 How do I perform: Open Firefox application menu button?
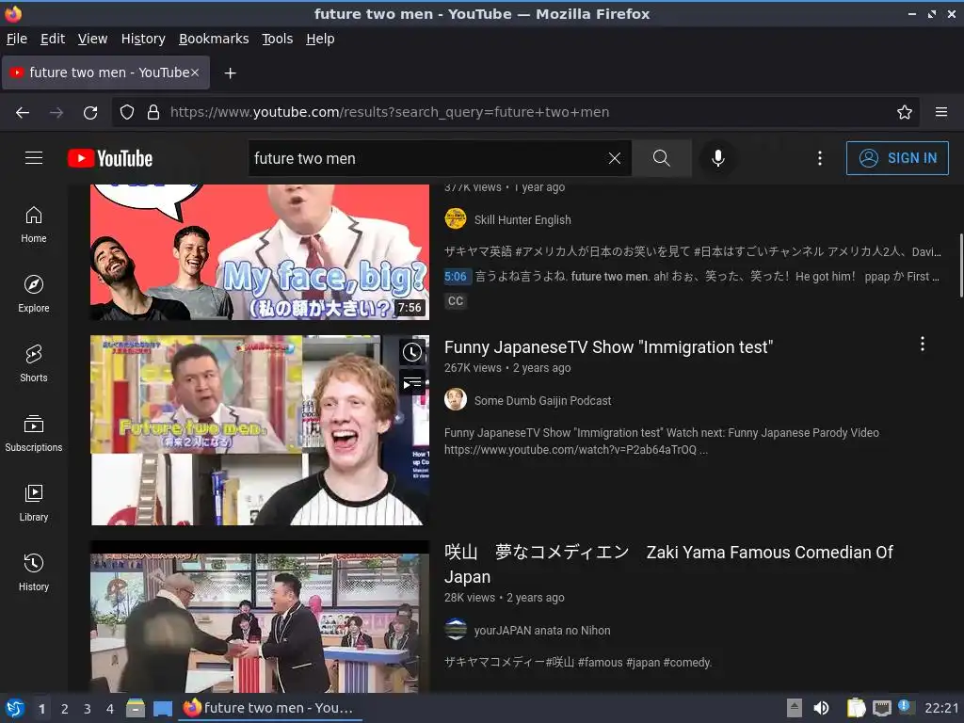(x=941, y=112)
